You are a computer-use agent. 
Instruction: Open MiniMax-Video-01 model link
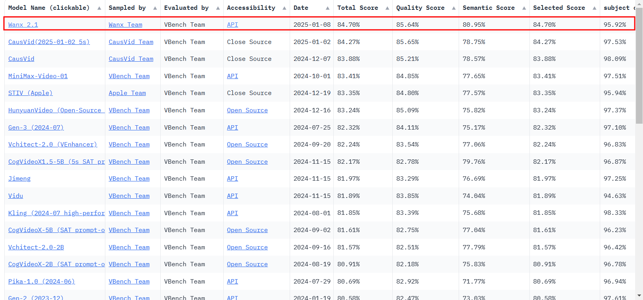38,76
